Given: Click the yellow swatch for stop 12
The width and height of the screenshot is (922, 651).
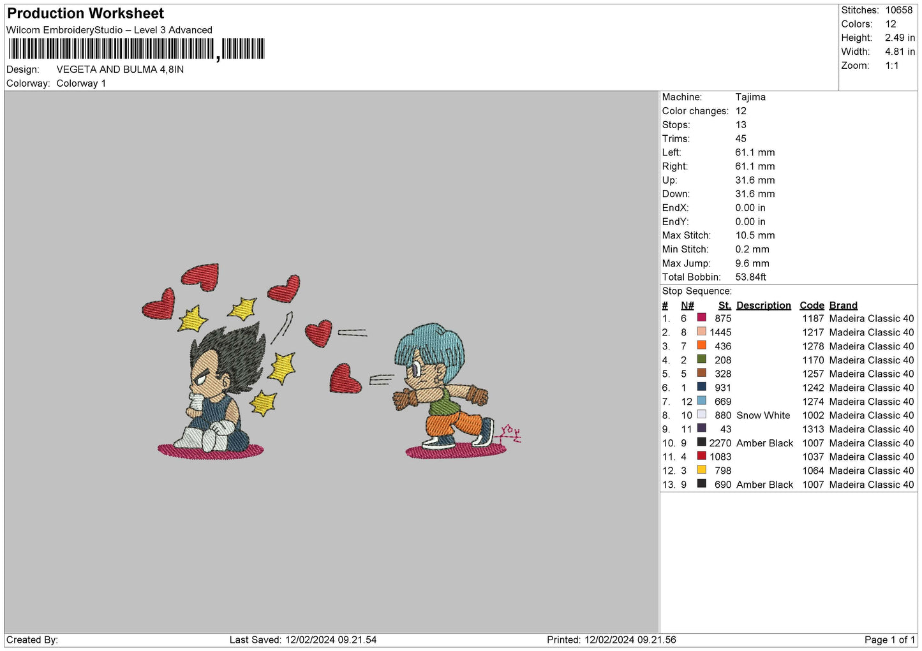Looking at the screenshot, I should pos(701,470).
